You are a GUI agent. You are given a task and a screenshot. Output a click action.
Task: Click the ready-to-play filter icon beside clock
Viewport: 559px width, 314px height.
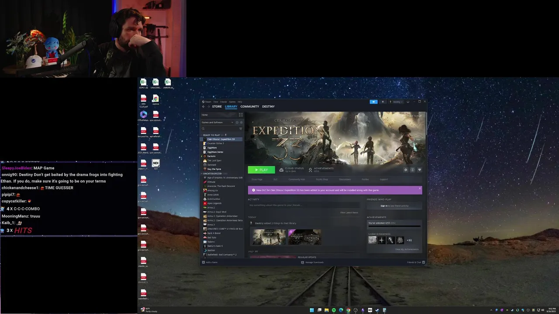pyautogui.click(x=241, y=123)
